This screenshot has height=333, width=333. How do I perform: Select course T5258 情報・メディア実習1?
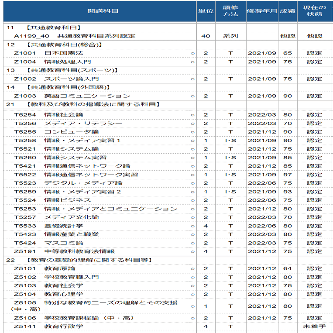click(67, 141)
